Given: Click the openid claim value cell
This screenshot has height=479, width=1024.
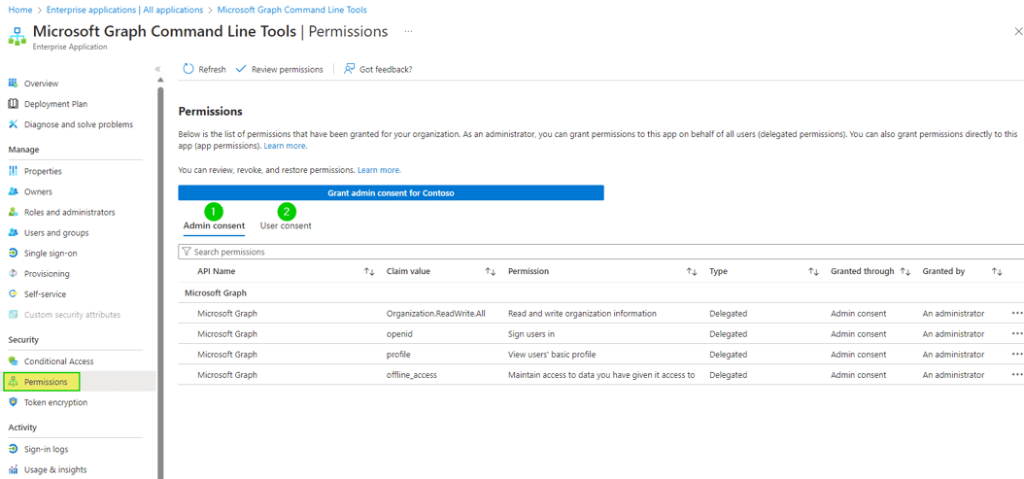Looking at the screenshot, I should pyautogui.click(x=399, y=334).
